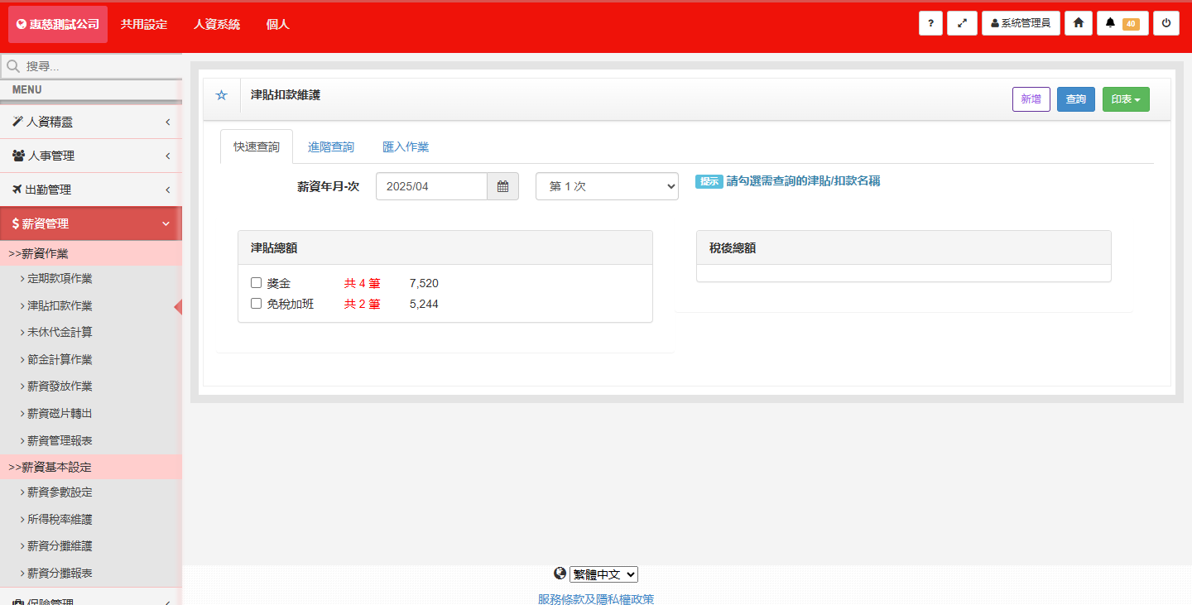
Task: Check the 獎金 checkbox
Action: (257, 283)
